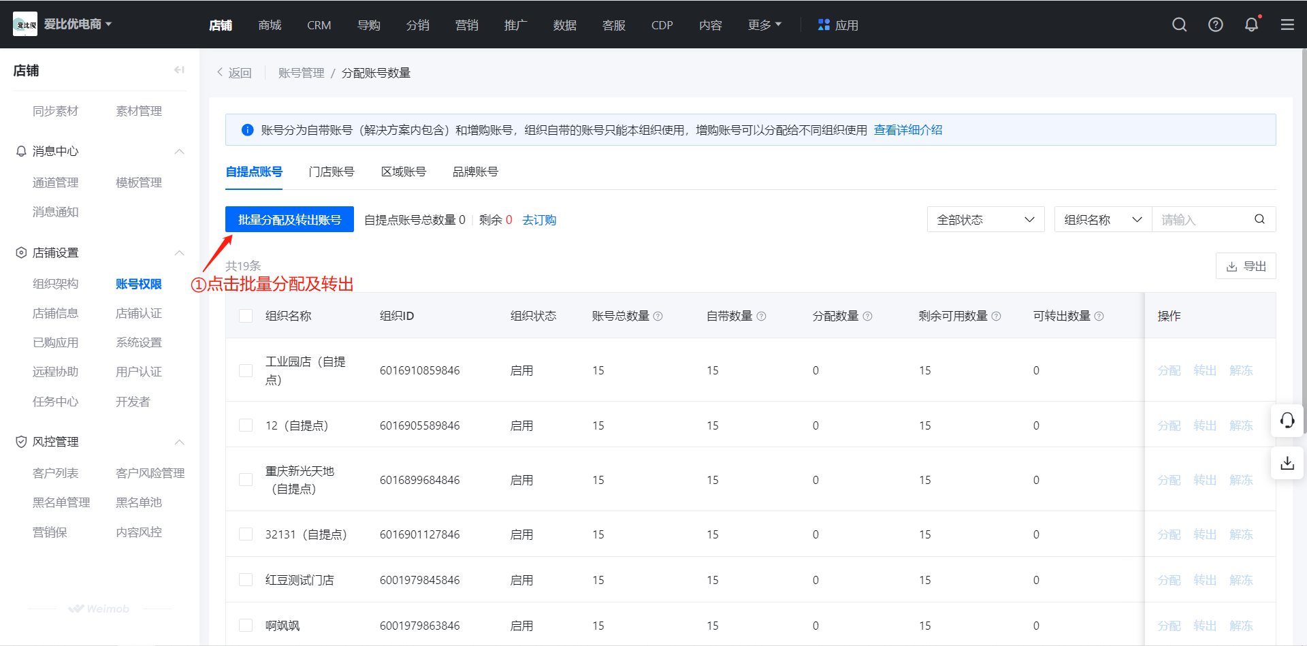1307x646 pixels.
Task: Toggle the select-all header checkbox
Action: pyautogui.click(x=246, y=316)
